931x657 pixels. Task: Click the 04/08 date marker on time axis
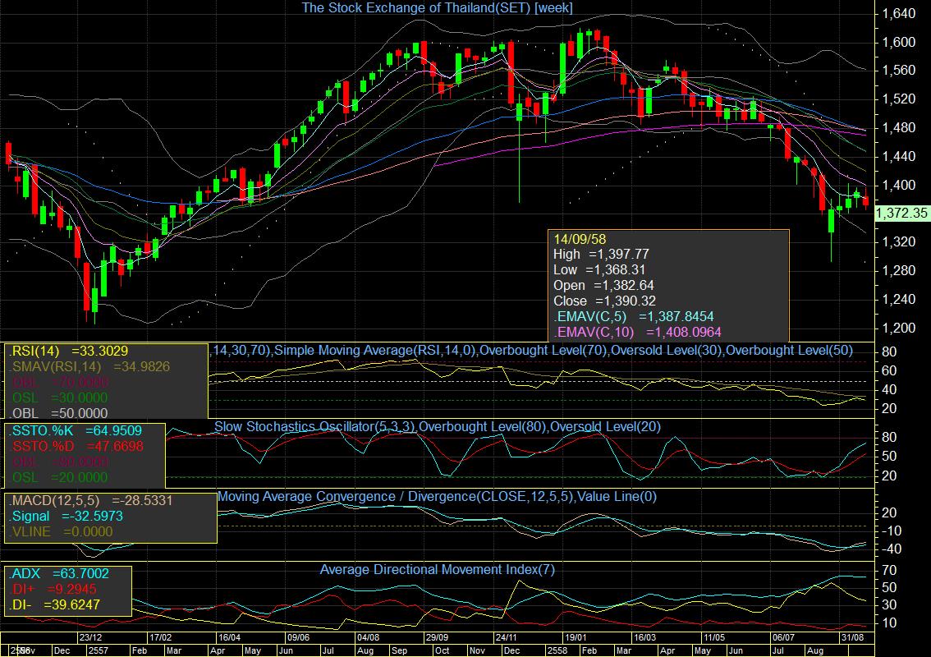click(x=368, y=637)
